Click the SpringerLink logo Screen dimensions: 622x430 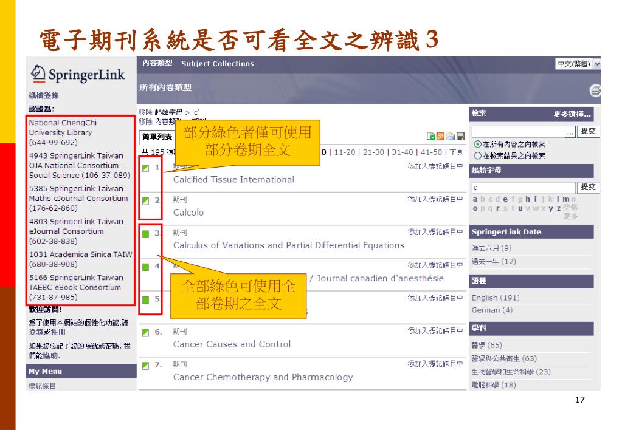point(78,74)
